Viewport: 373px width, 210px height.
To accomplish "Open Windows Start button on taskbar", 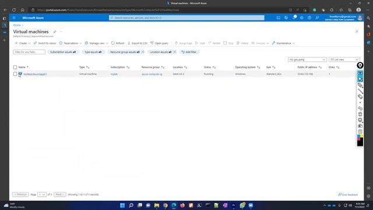I will (122, 205).
